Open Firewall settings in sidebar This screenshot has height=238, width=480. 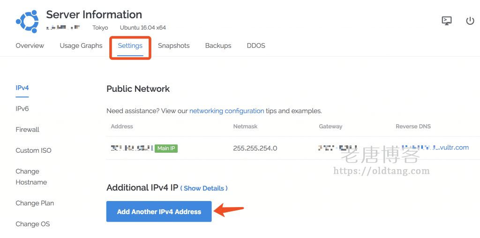coord(28,129)
